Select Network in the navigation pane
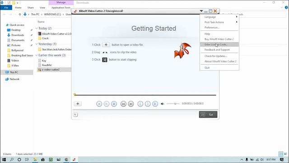This screenshot has width=289, height=163. 14,79
